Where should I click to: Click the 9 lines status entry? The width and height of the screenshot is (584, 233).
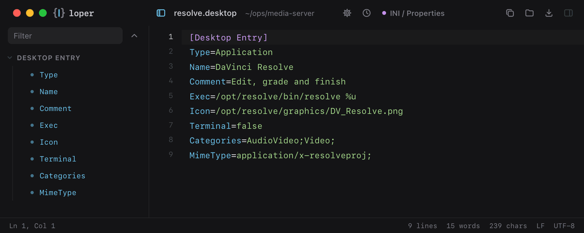click(x=422, y=226)
